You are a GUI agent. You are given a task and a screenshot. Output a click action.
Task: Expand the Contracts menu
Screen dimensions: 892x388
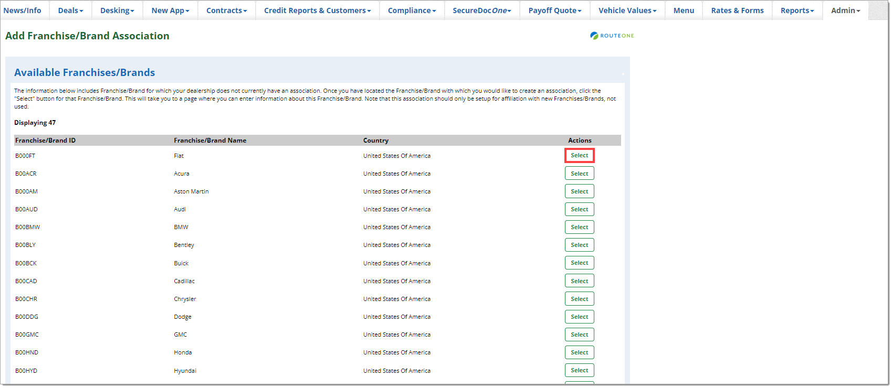tap(226, 10)
